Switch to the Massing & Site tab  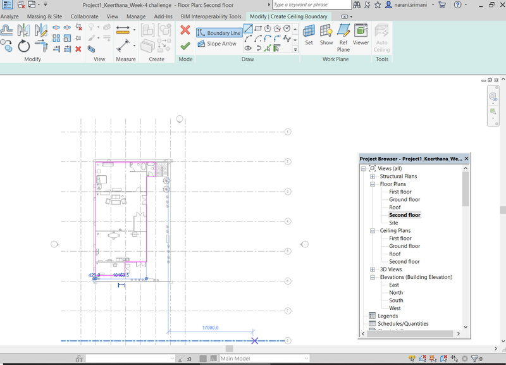tap(44, 16)
